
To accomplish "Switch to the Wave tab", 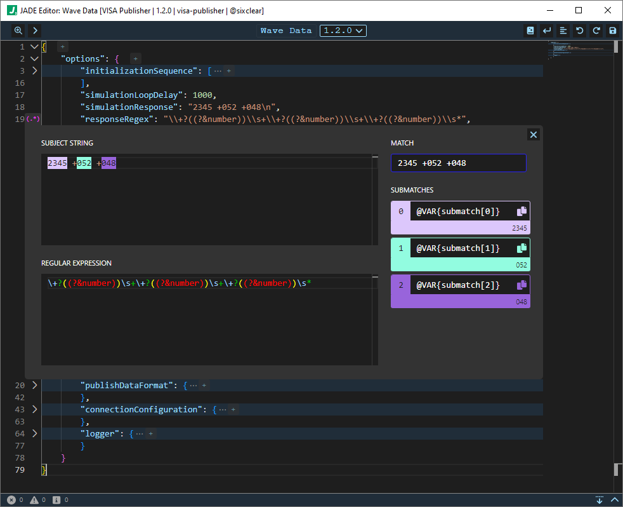I will point(272,30).
